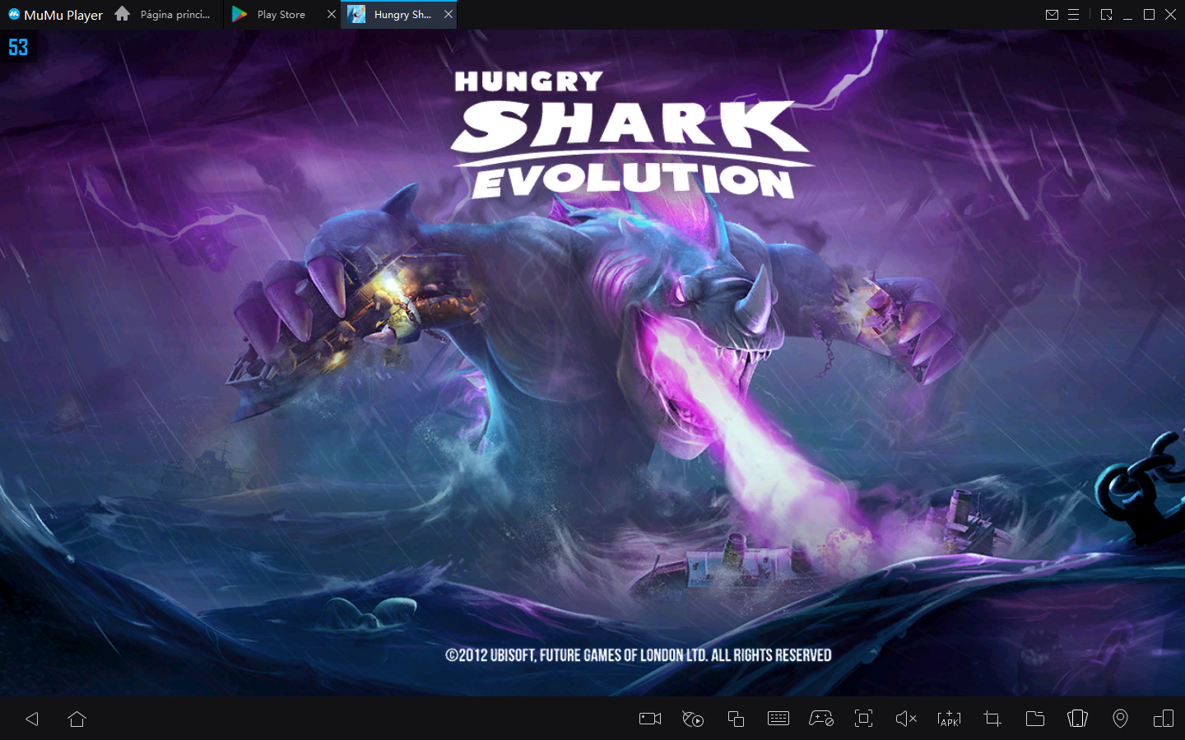Open the message inbox envelope
The image size is (1185, 740).
point(1052,14)
